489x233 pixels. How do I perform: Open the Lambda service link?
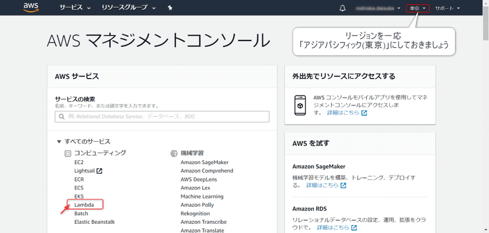(84, 204)
